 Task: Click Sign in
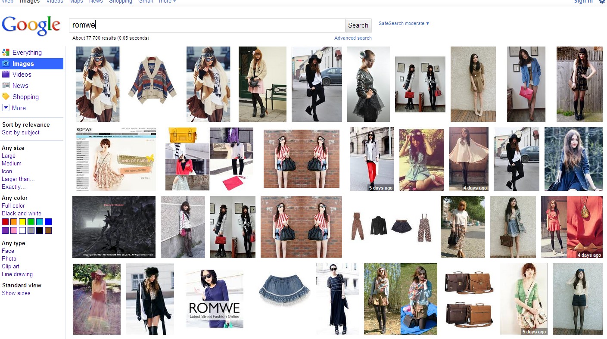pyautogui.click(x=583, y=2)
